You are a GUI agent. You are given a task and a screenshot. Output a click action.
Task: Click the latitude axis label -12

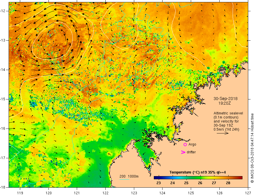(3, 11)
